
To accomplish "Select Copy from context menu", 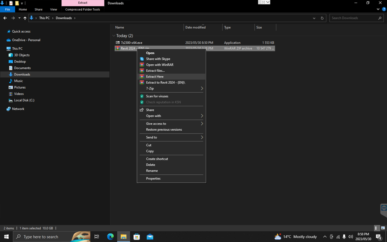I will 171,151.
